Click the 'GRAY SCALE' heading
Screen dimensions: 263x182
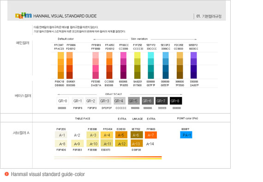(114, 94)
